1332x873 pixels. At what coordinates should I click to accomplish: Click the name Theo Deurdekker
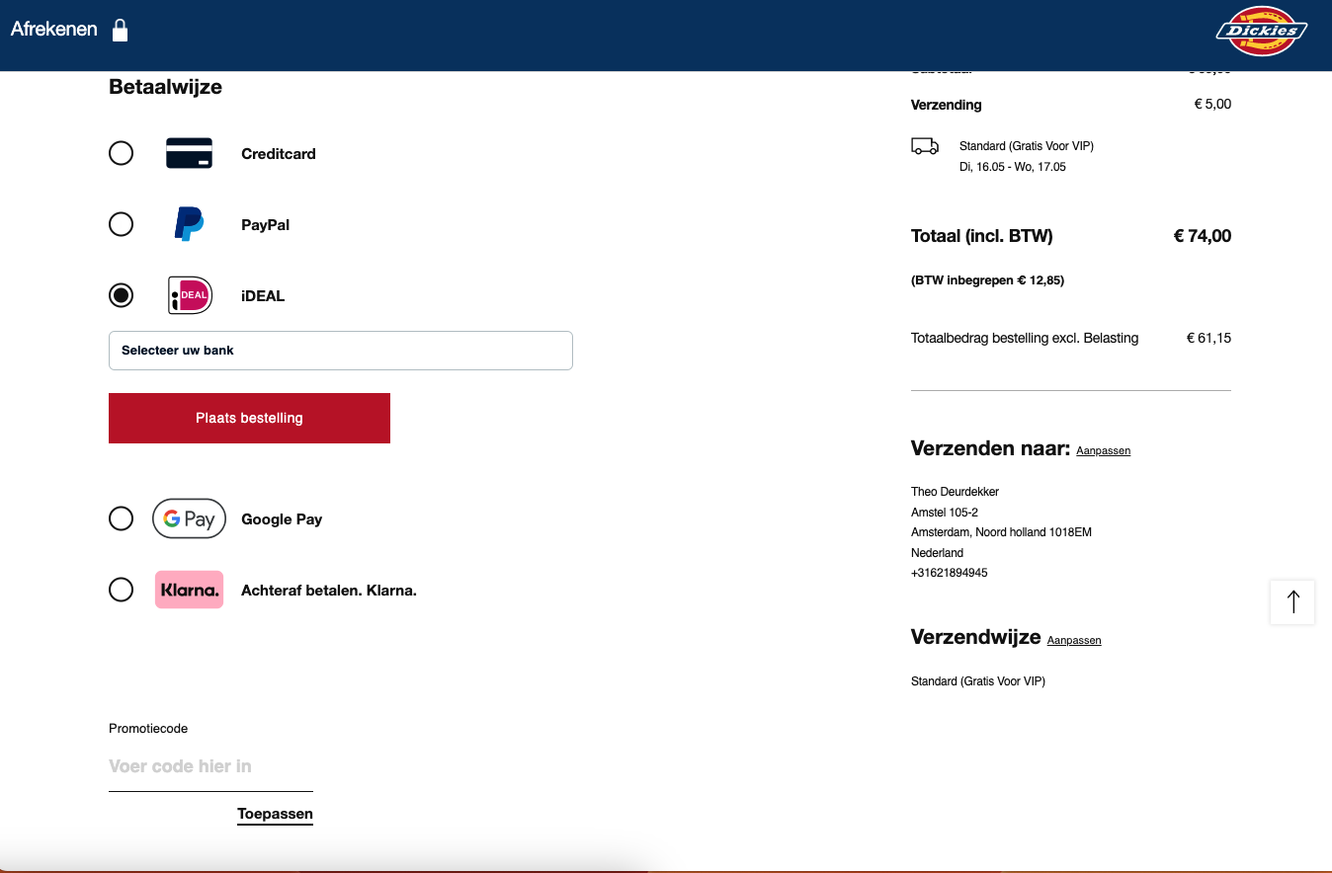tap(956, 492)
